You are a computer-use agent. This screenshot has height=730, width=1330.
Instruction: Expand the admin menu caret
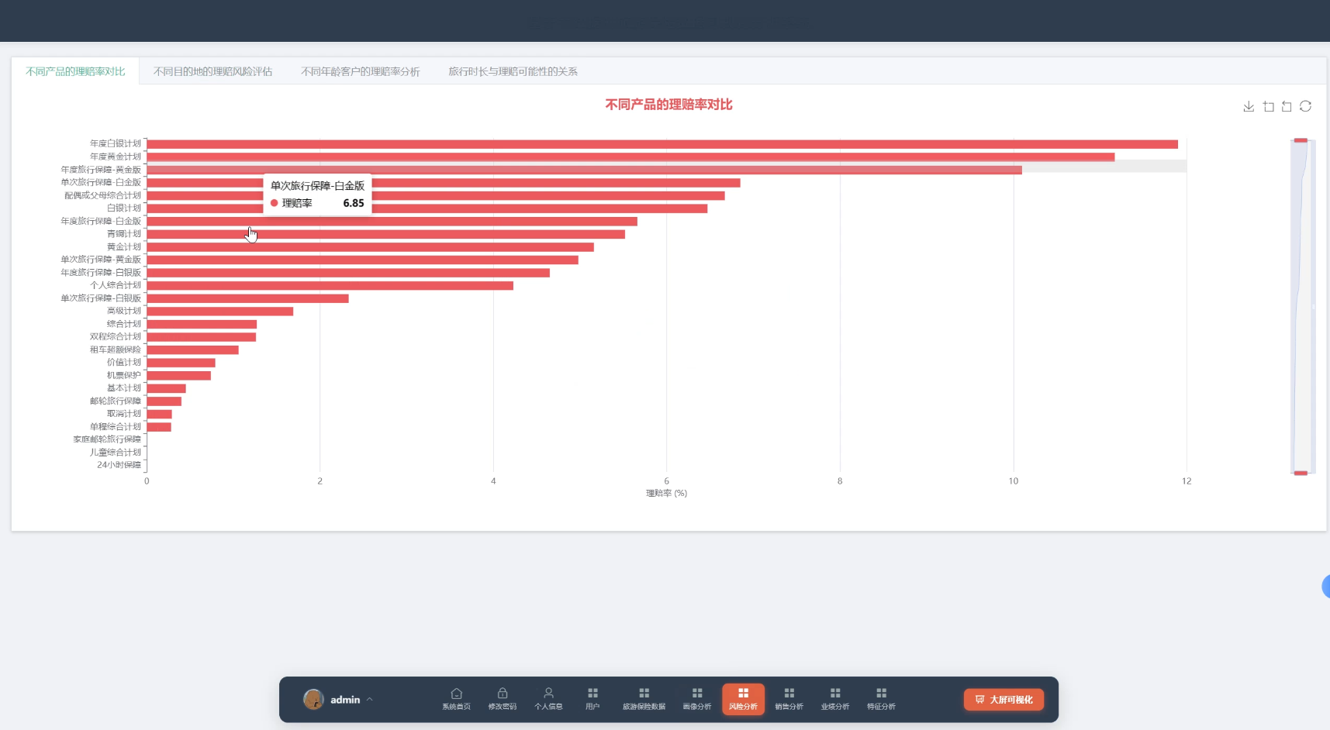(x=370, y=699)
